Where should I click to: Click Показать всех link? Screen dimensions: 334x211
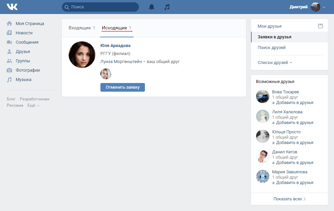(x=289, y=199)
